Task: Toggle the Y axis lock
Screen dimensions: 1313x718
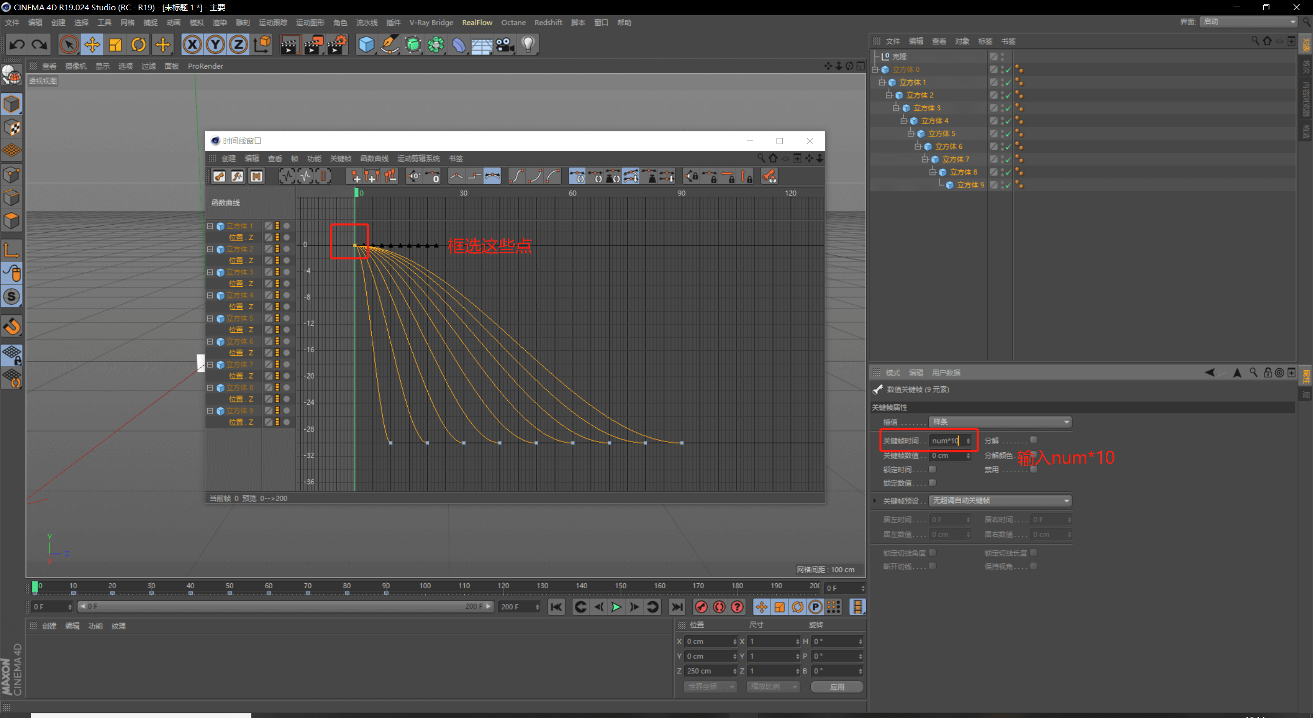Action: [x=215, y=45]
